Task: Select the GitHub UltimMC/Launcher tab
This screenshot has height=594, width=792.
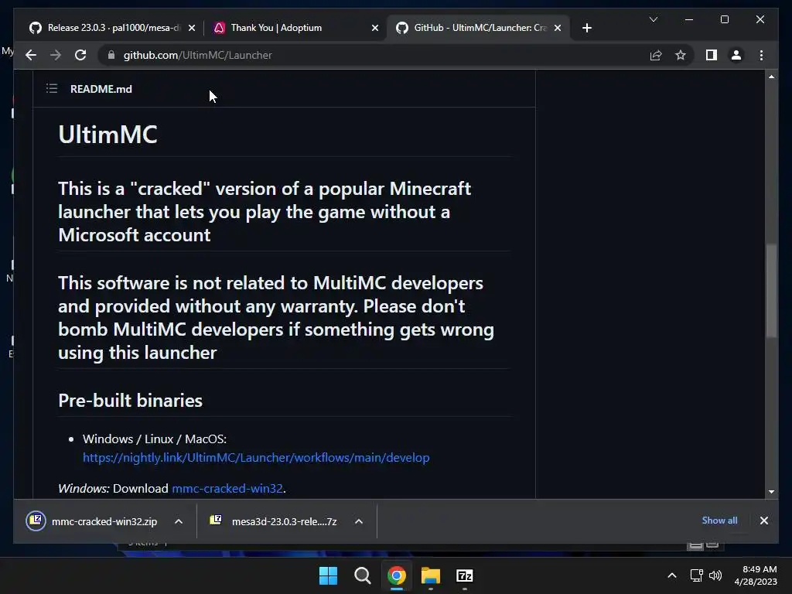Action: coord(478,28)
